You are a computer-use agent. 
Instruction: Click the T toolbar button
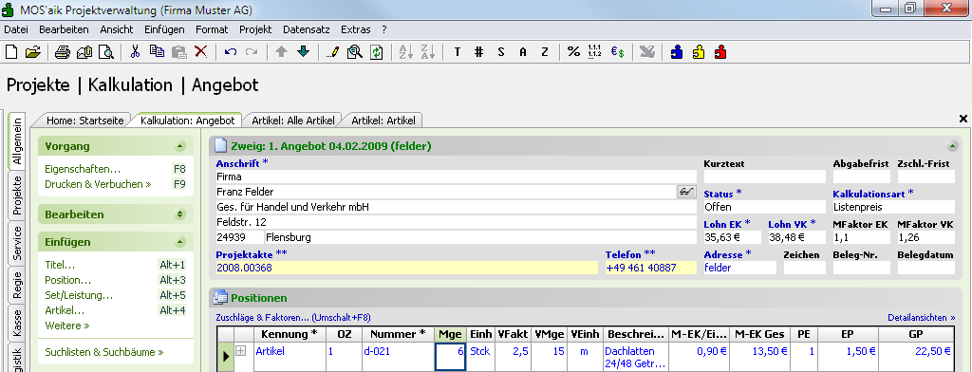pyautogui.click(x=457, y=52)
